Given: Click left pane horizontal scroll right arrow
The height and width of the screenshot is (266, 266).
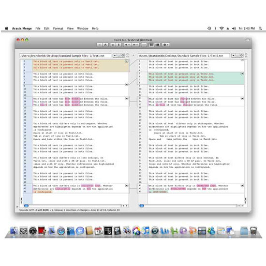Looking at the screenshot, I should (127, 206).
